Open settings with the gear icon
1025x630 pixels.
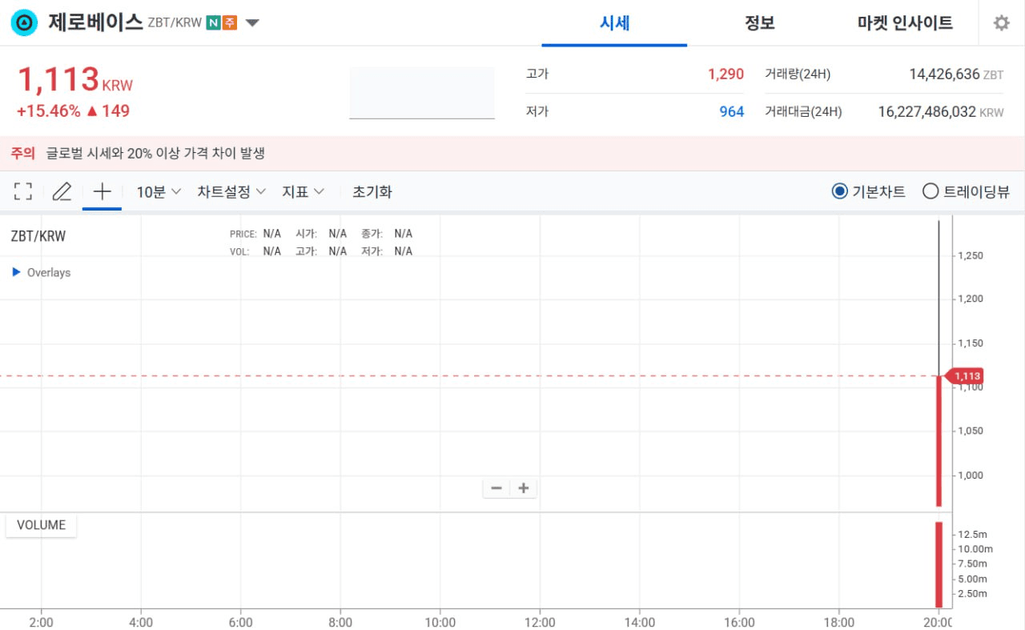click(1001, 23)
